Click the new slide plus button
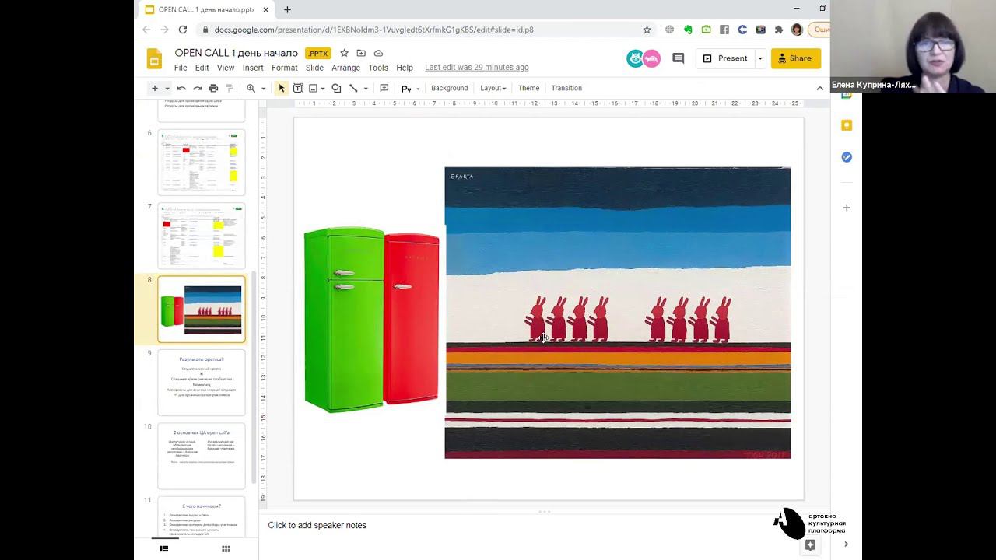This screenshot has width=996, height=560. coord(154,89)
